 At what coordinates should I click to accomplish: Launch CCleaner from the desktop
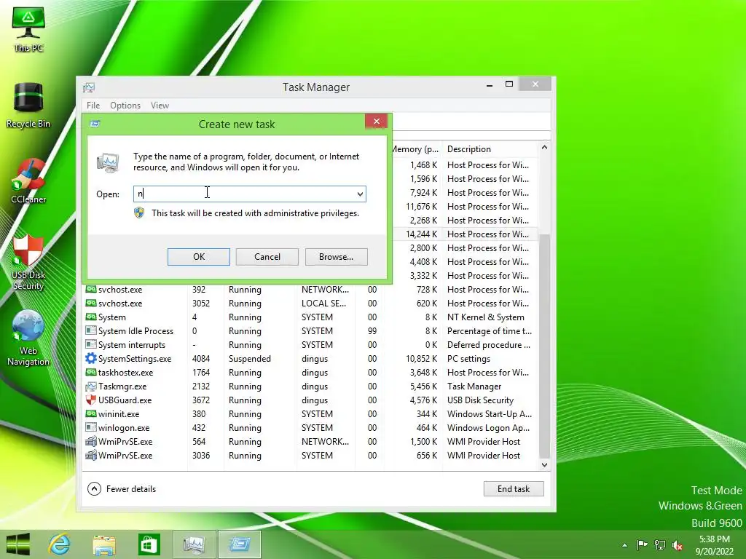(x=28, y=181)
